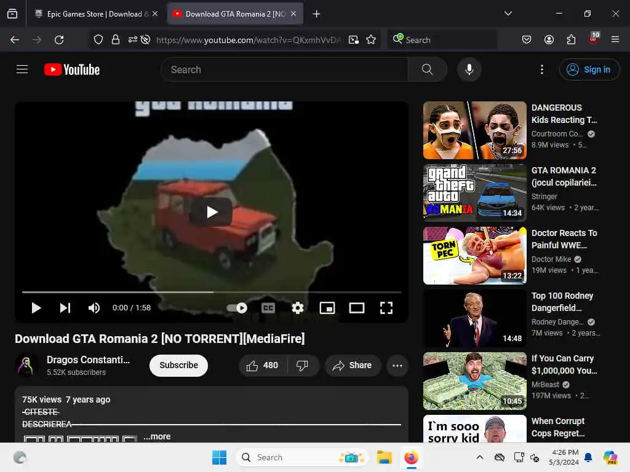Dislike this video
This screenshot has width=630, height=472.
pyautogui.click(x=302, y=365)
